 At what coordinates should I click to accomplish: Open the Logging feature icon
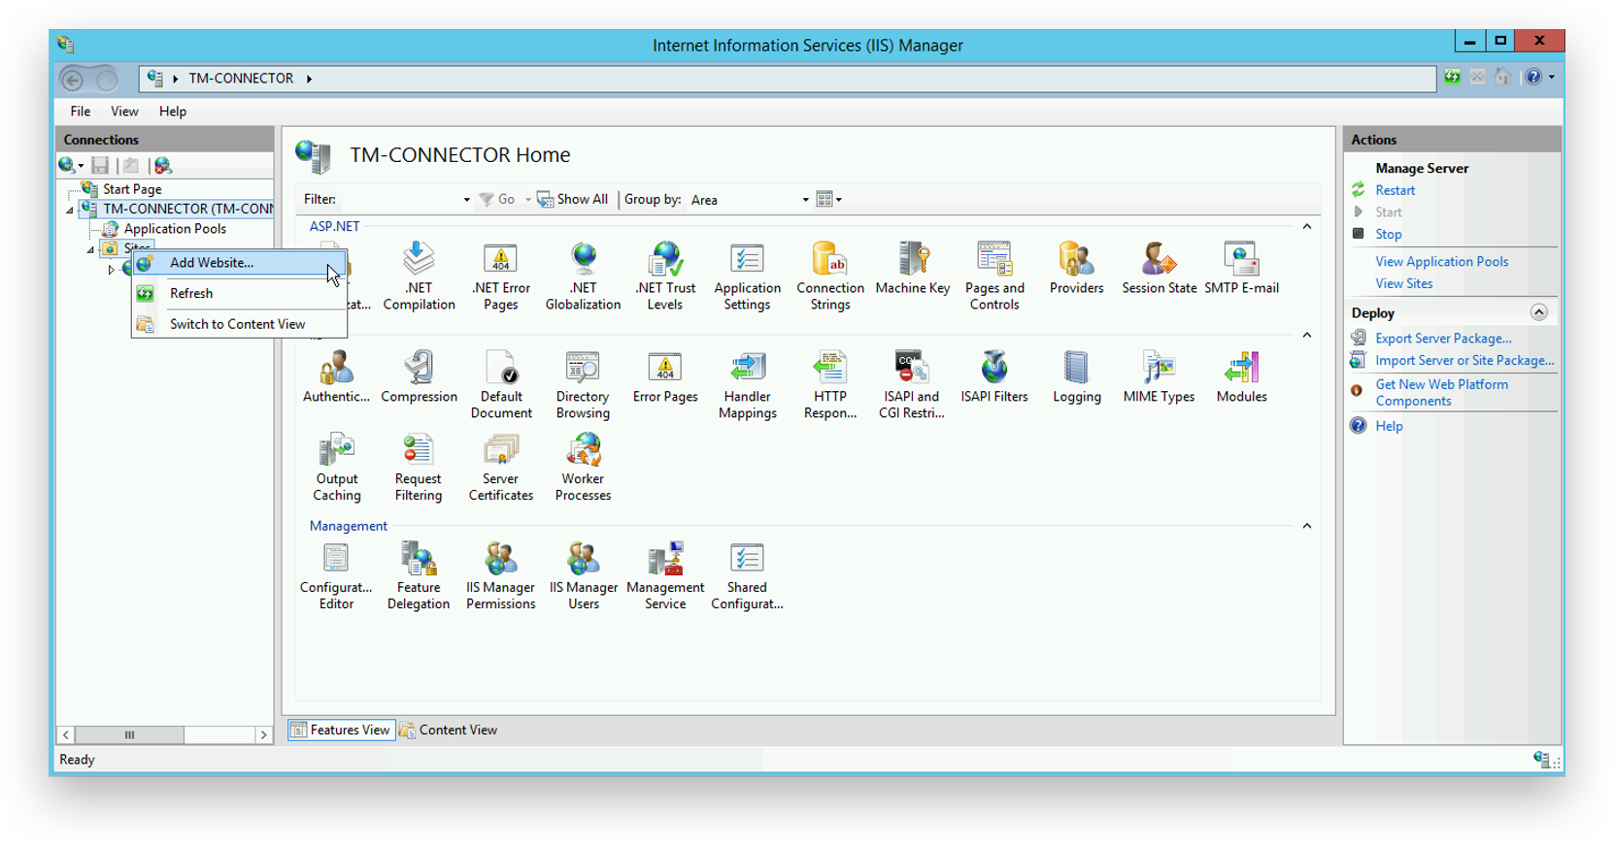coord(1076,376)
